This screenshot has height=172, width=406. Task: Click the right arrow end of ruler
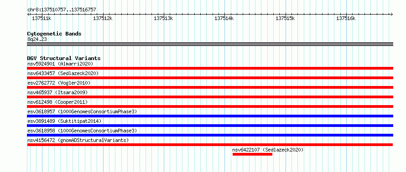392,14
